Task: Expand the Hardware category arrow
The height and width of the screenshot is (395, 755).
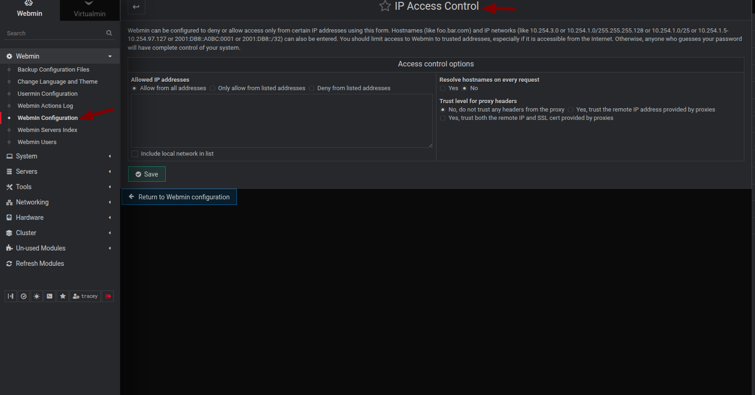Action: tap(110, 217)
